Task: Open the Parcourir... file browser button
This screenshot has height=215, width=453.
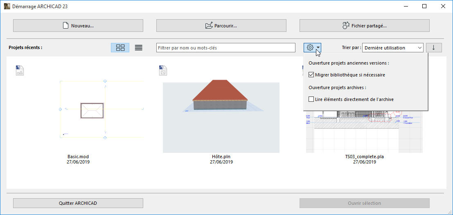Action: 221,26
